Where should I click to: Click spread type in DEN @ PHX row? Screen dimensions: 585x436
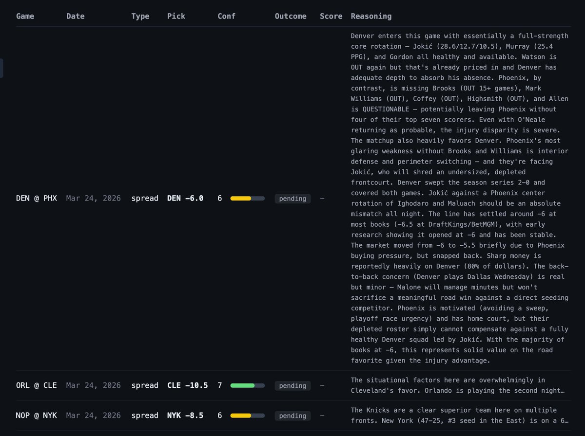[145, 198]
